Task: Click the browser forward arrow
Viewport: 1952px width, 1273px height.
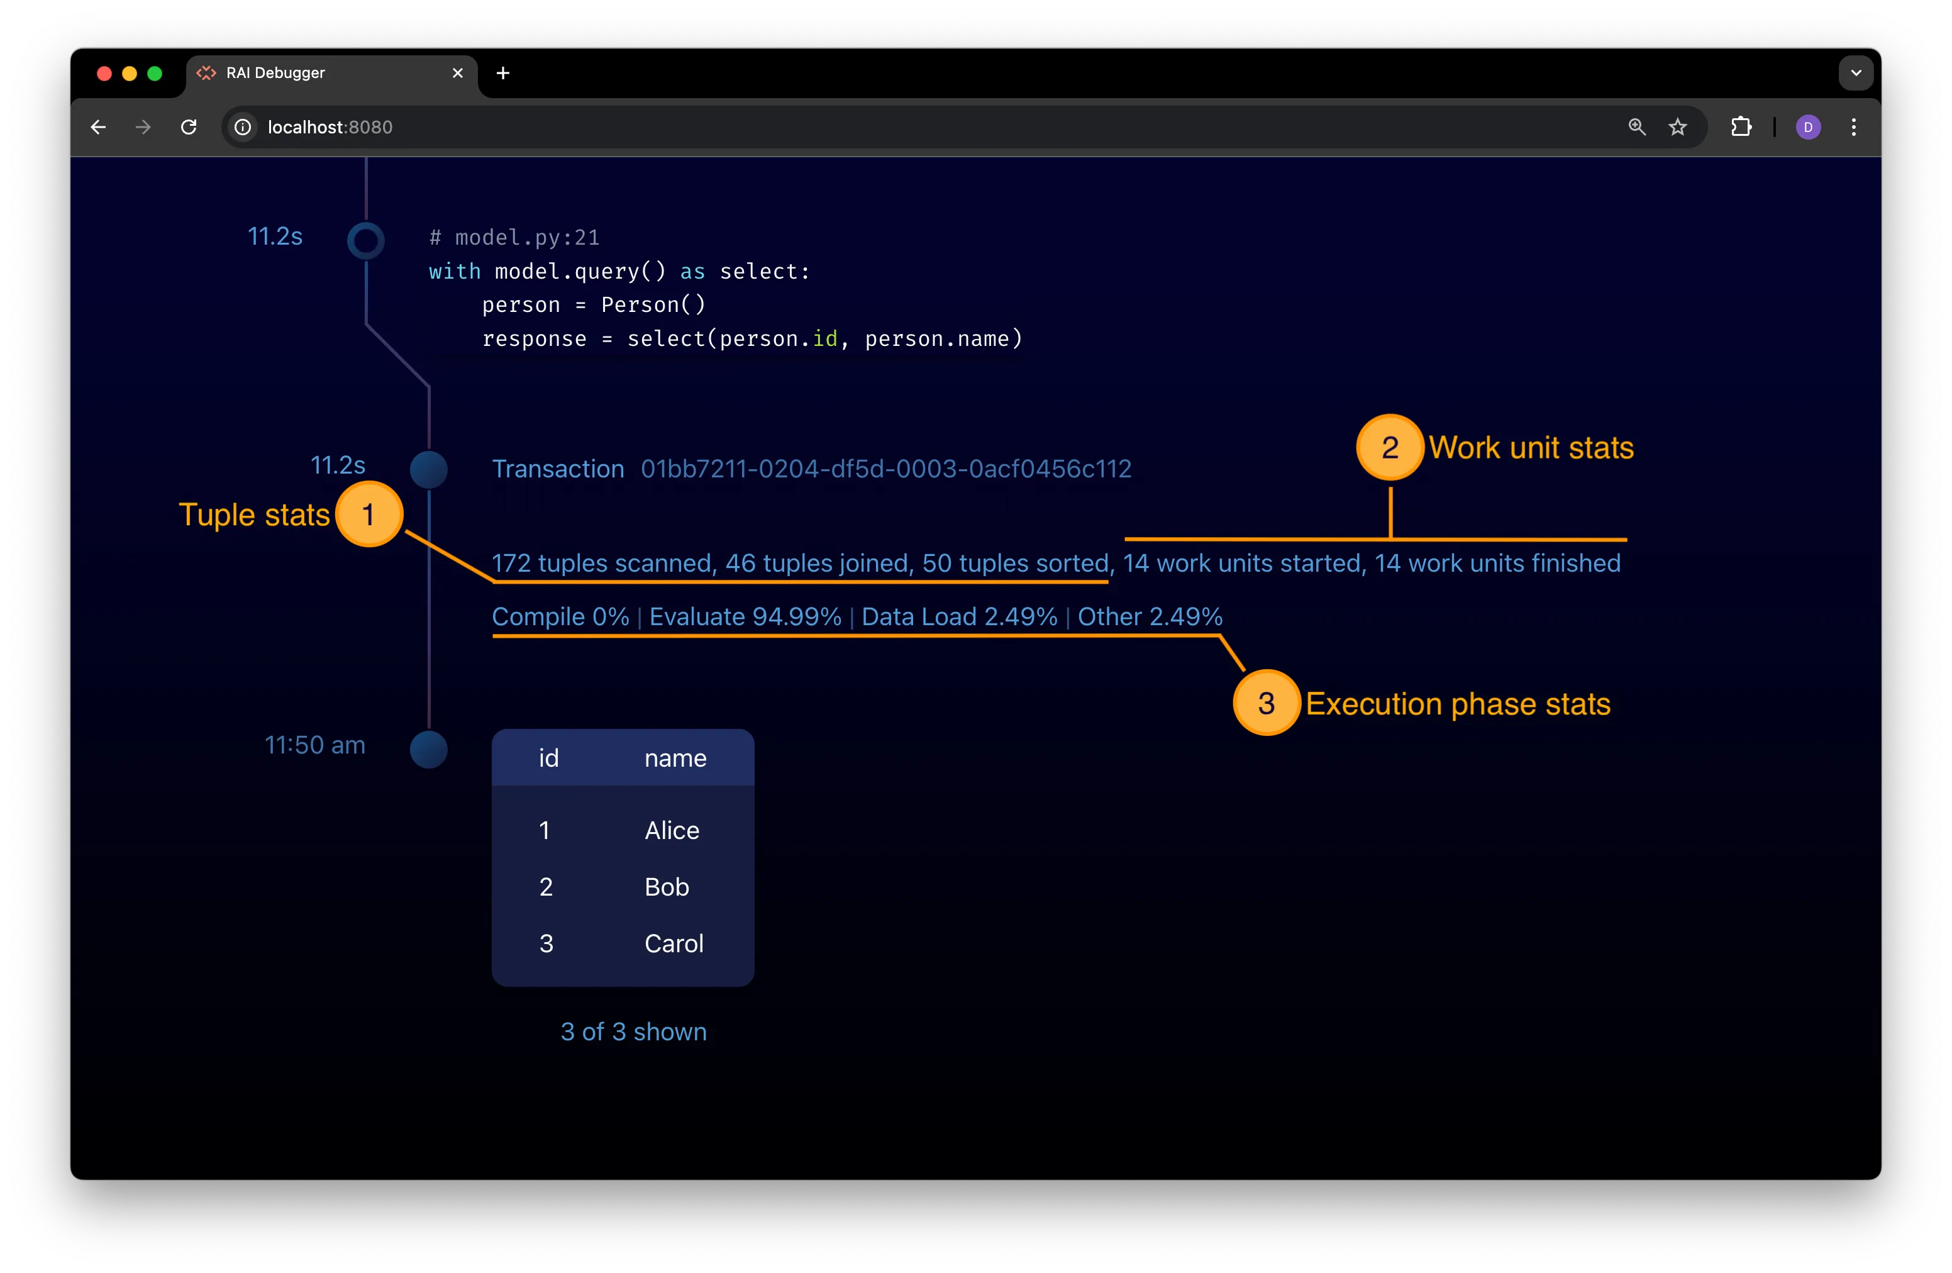Action: click(143, 127)
